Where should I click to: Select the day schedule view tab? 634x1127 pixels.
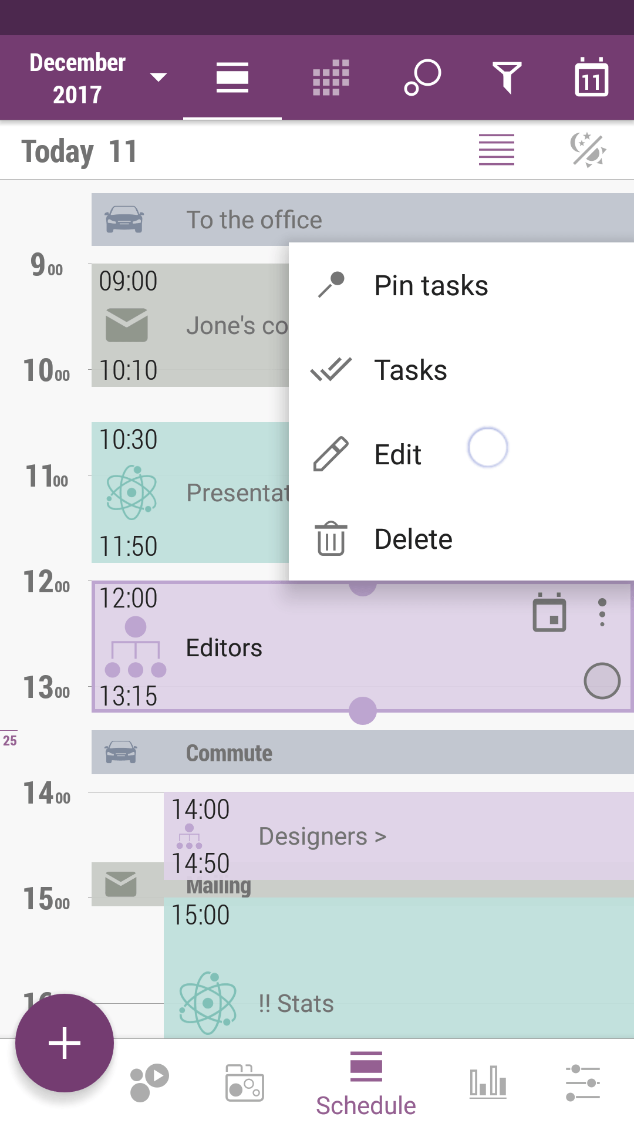(x=232, y=77)
